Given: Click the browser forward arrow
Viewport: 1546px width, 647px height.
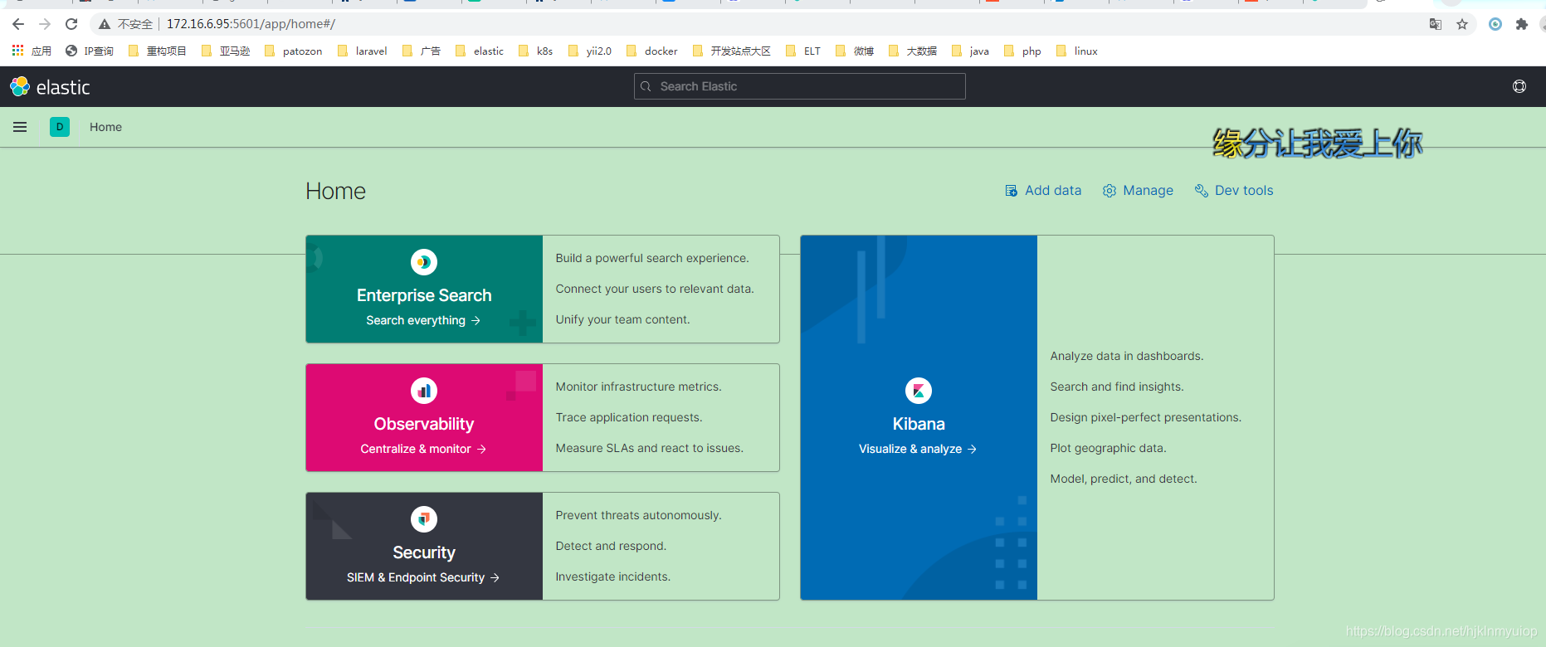Looking at the screenshot, I should click(45, 24).
